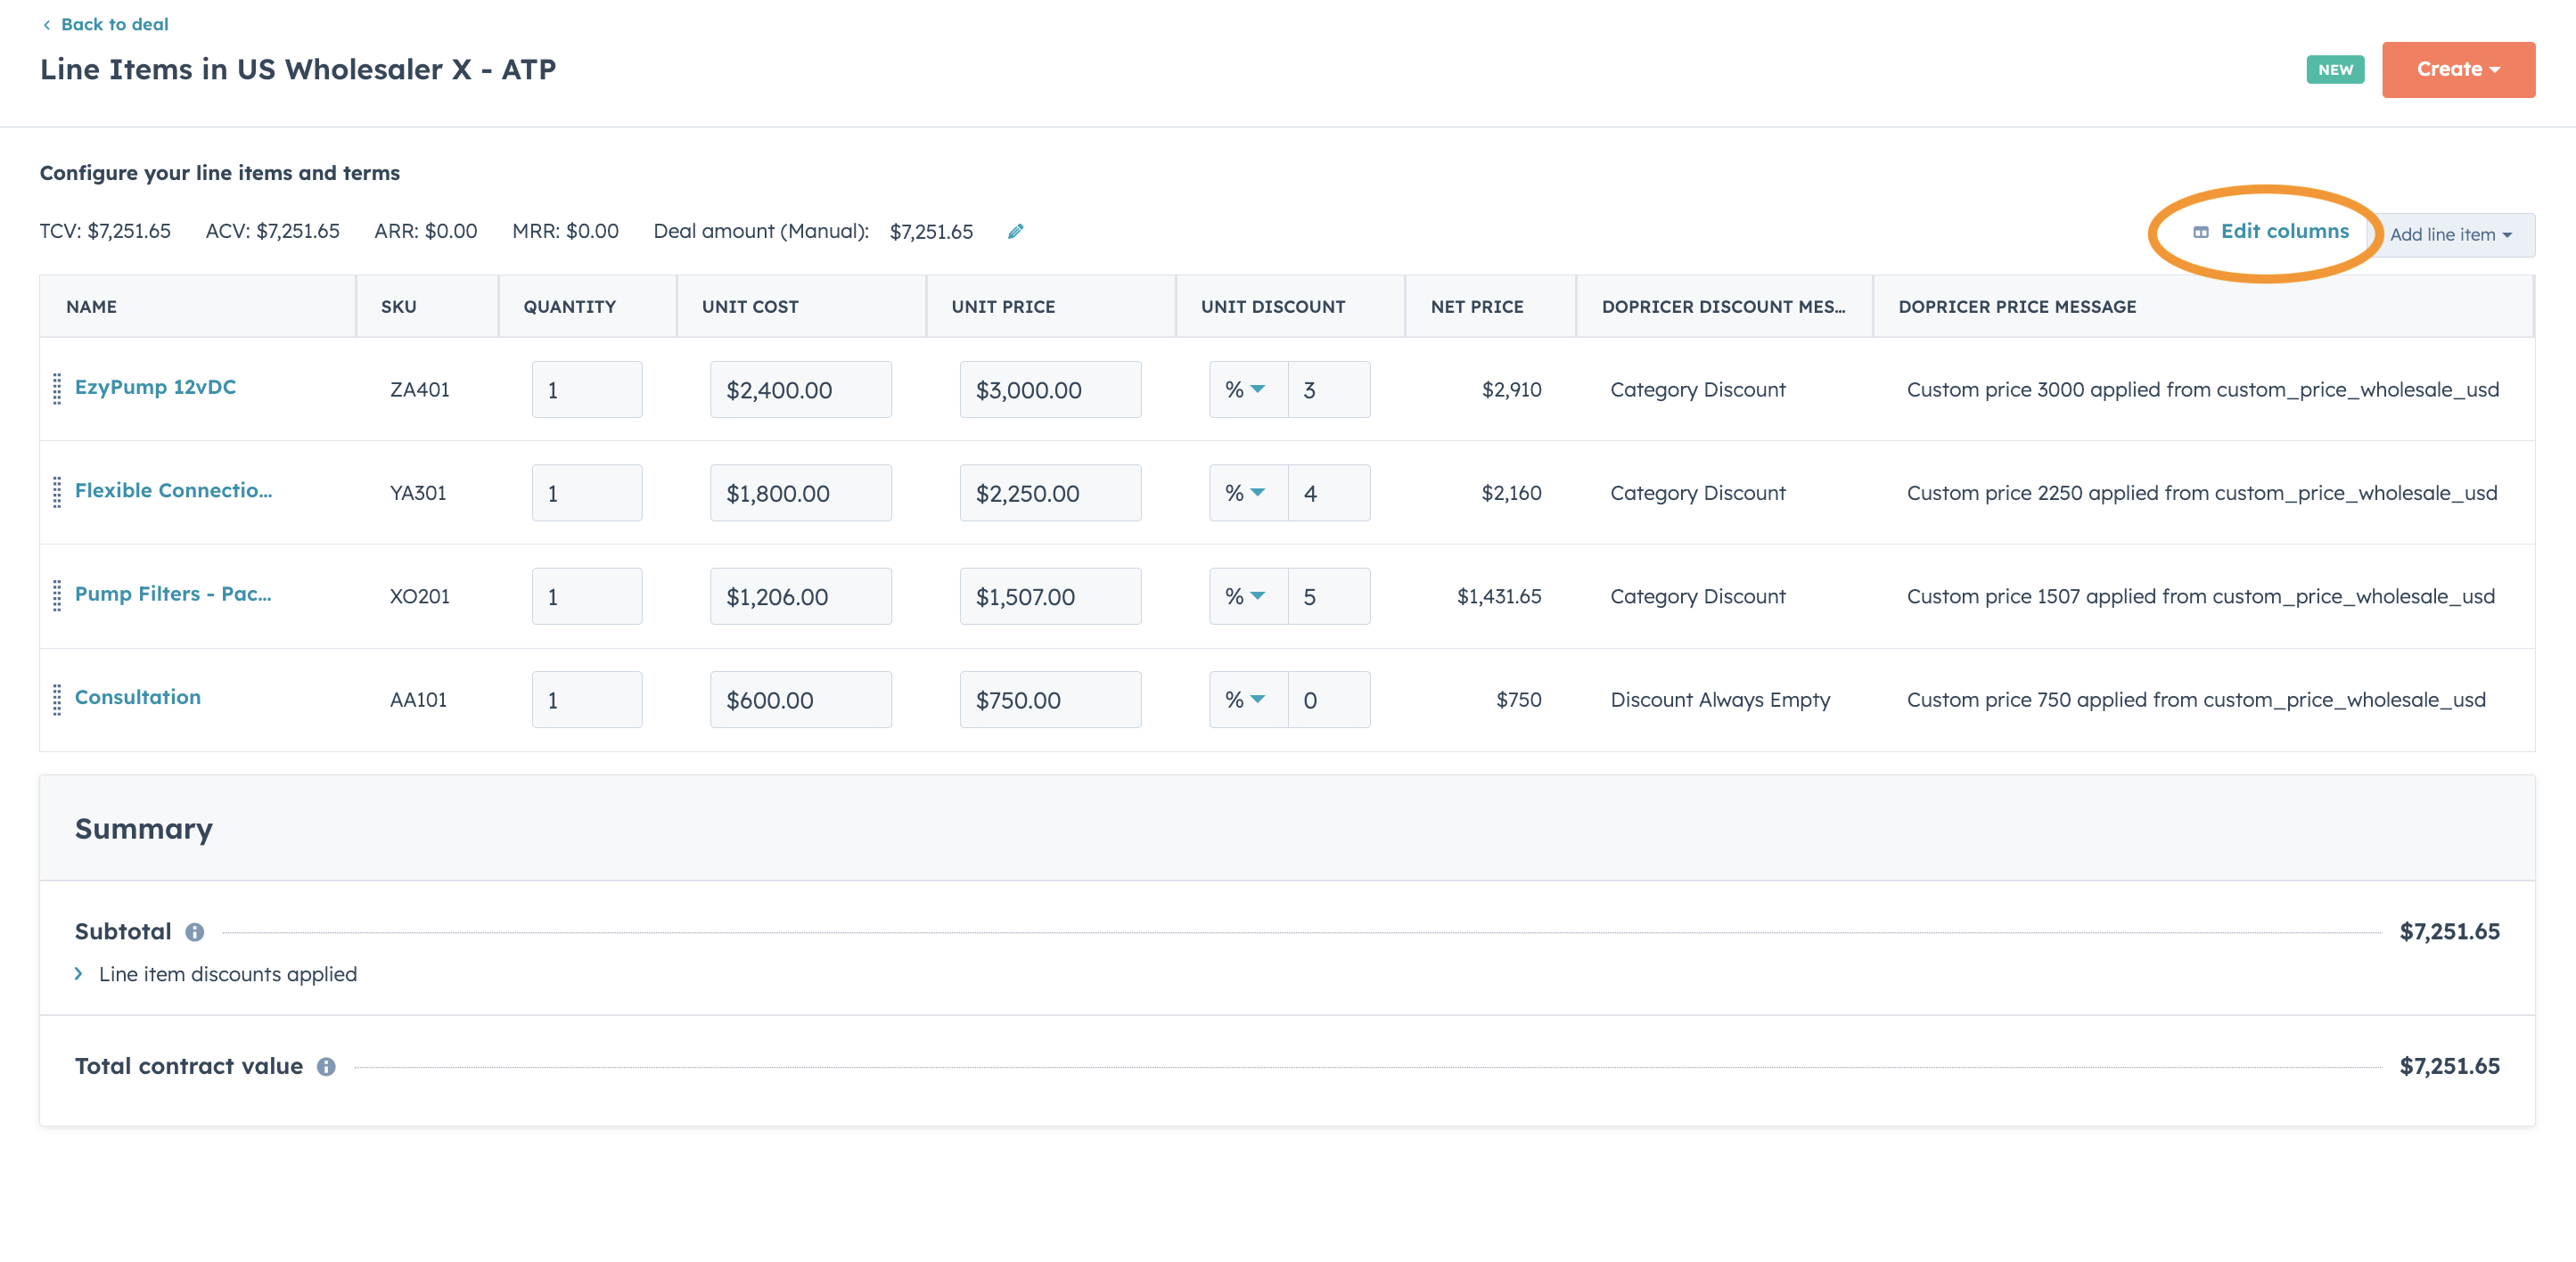Click the $3,000.00 unit price field

coord(1050,390)
